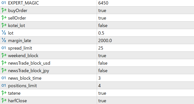Open the newsTrade_block_jpy value dropdown
This screenshot has height=104, width=194.
click(x=103, y=71)
